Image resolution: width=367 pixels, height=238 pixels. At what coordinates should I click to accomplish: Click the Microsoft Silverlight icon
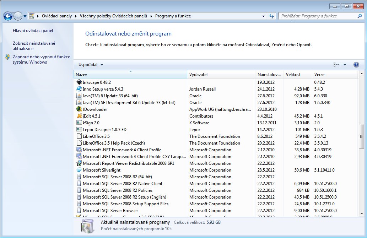[x=79, y=170]
